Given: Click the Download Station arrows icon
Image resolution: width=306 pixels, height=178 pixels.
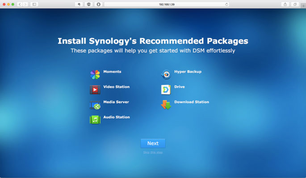Looking at the screenshot, I should (166, 105).
